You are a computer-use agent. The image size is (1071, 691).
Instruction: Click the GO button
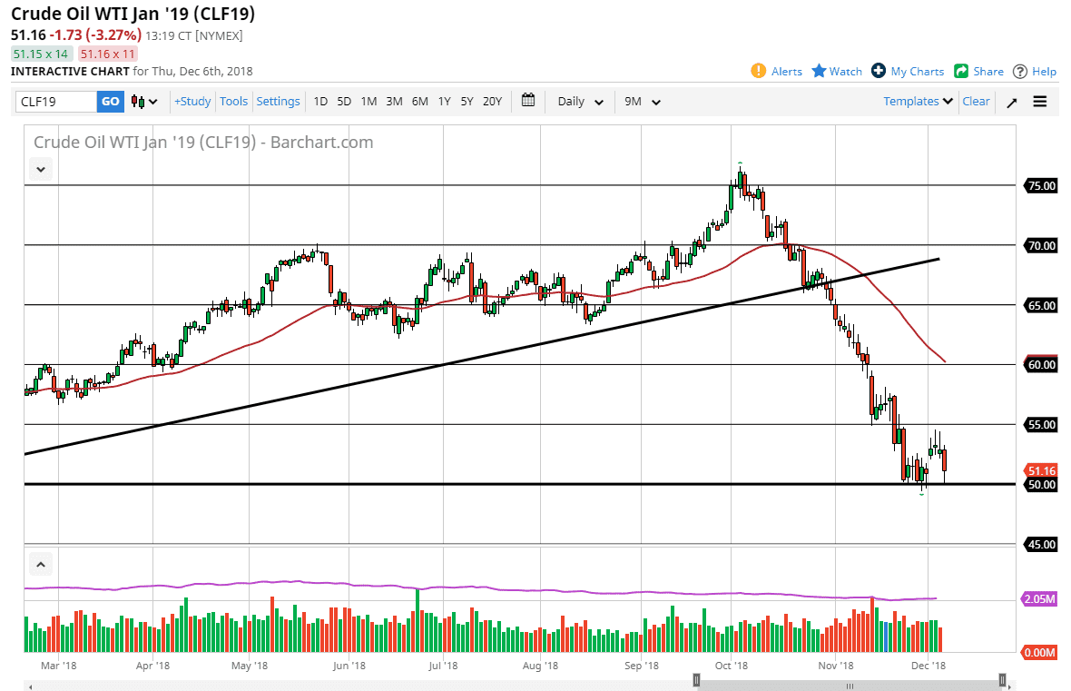109,101
